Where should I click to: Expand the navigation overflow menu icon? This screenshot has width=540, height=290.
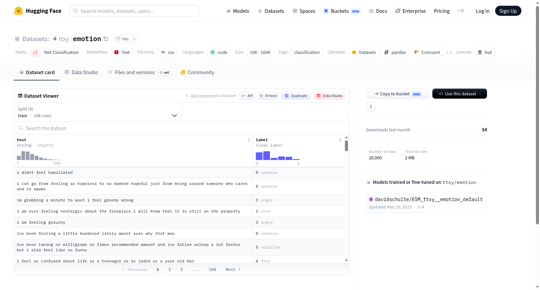point(461,11)
